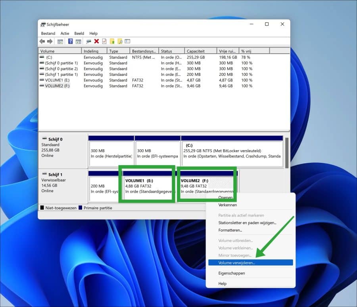Sort by the Indeling column header

click(94, 51)
